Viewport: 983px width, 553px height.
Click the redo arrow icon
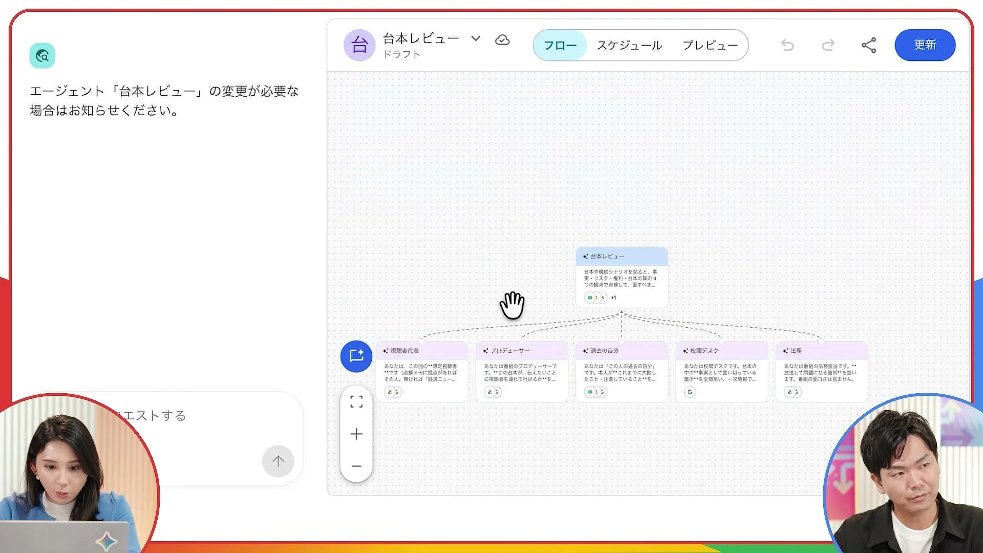coord(828,45)
